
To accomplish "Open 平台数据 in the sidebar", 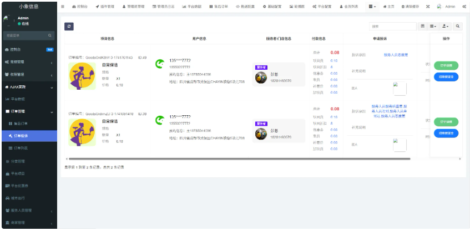I will [29, 99].
